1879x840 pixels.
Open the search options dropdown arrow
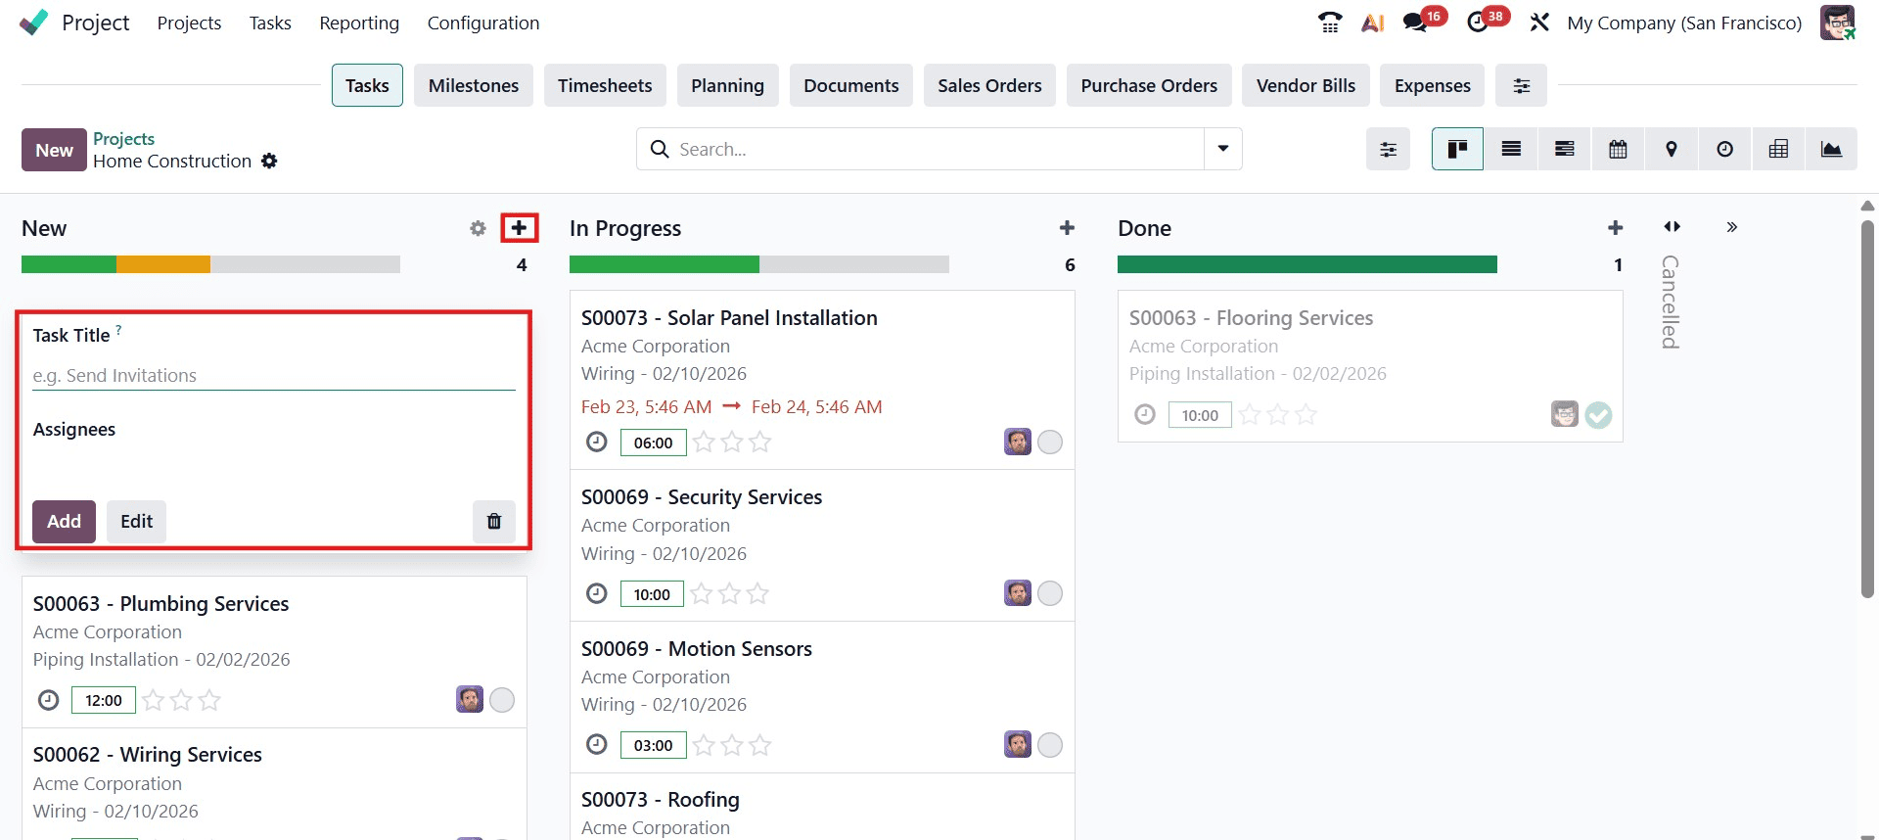tap(1222, 149)
